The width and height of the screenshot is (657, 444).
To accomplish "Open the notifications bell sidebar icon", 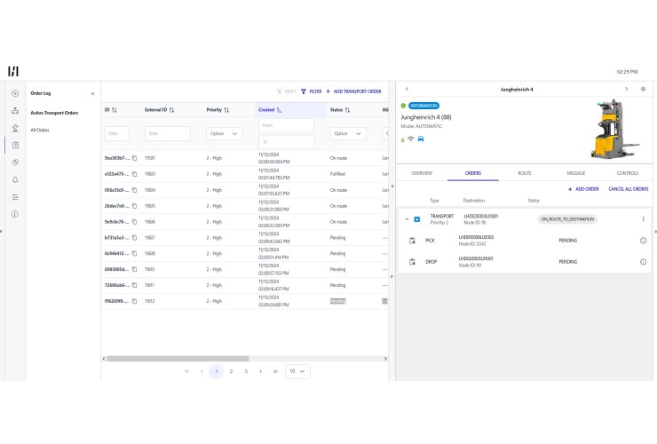I will [x=15, y=179].
